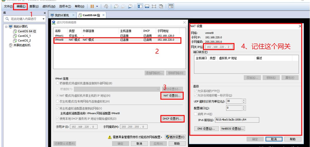Click the Send Ctrl+Alt+Del toolbar icon
This screenshot has height=147, width=310.
106,6
